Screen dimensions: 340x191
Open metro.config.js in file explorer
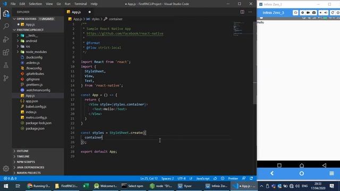(x=36, y=117)
